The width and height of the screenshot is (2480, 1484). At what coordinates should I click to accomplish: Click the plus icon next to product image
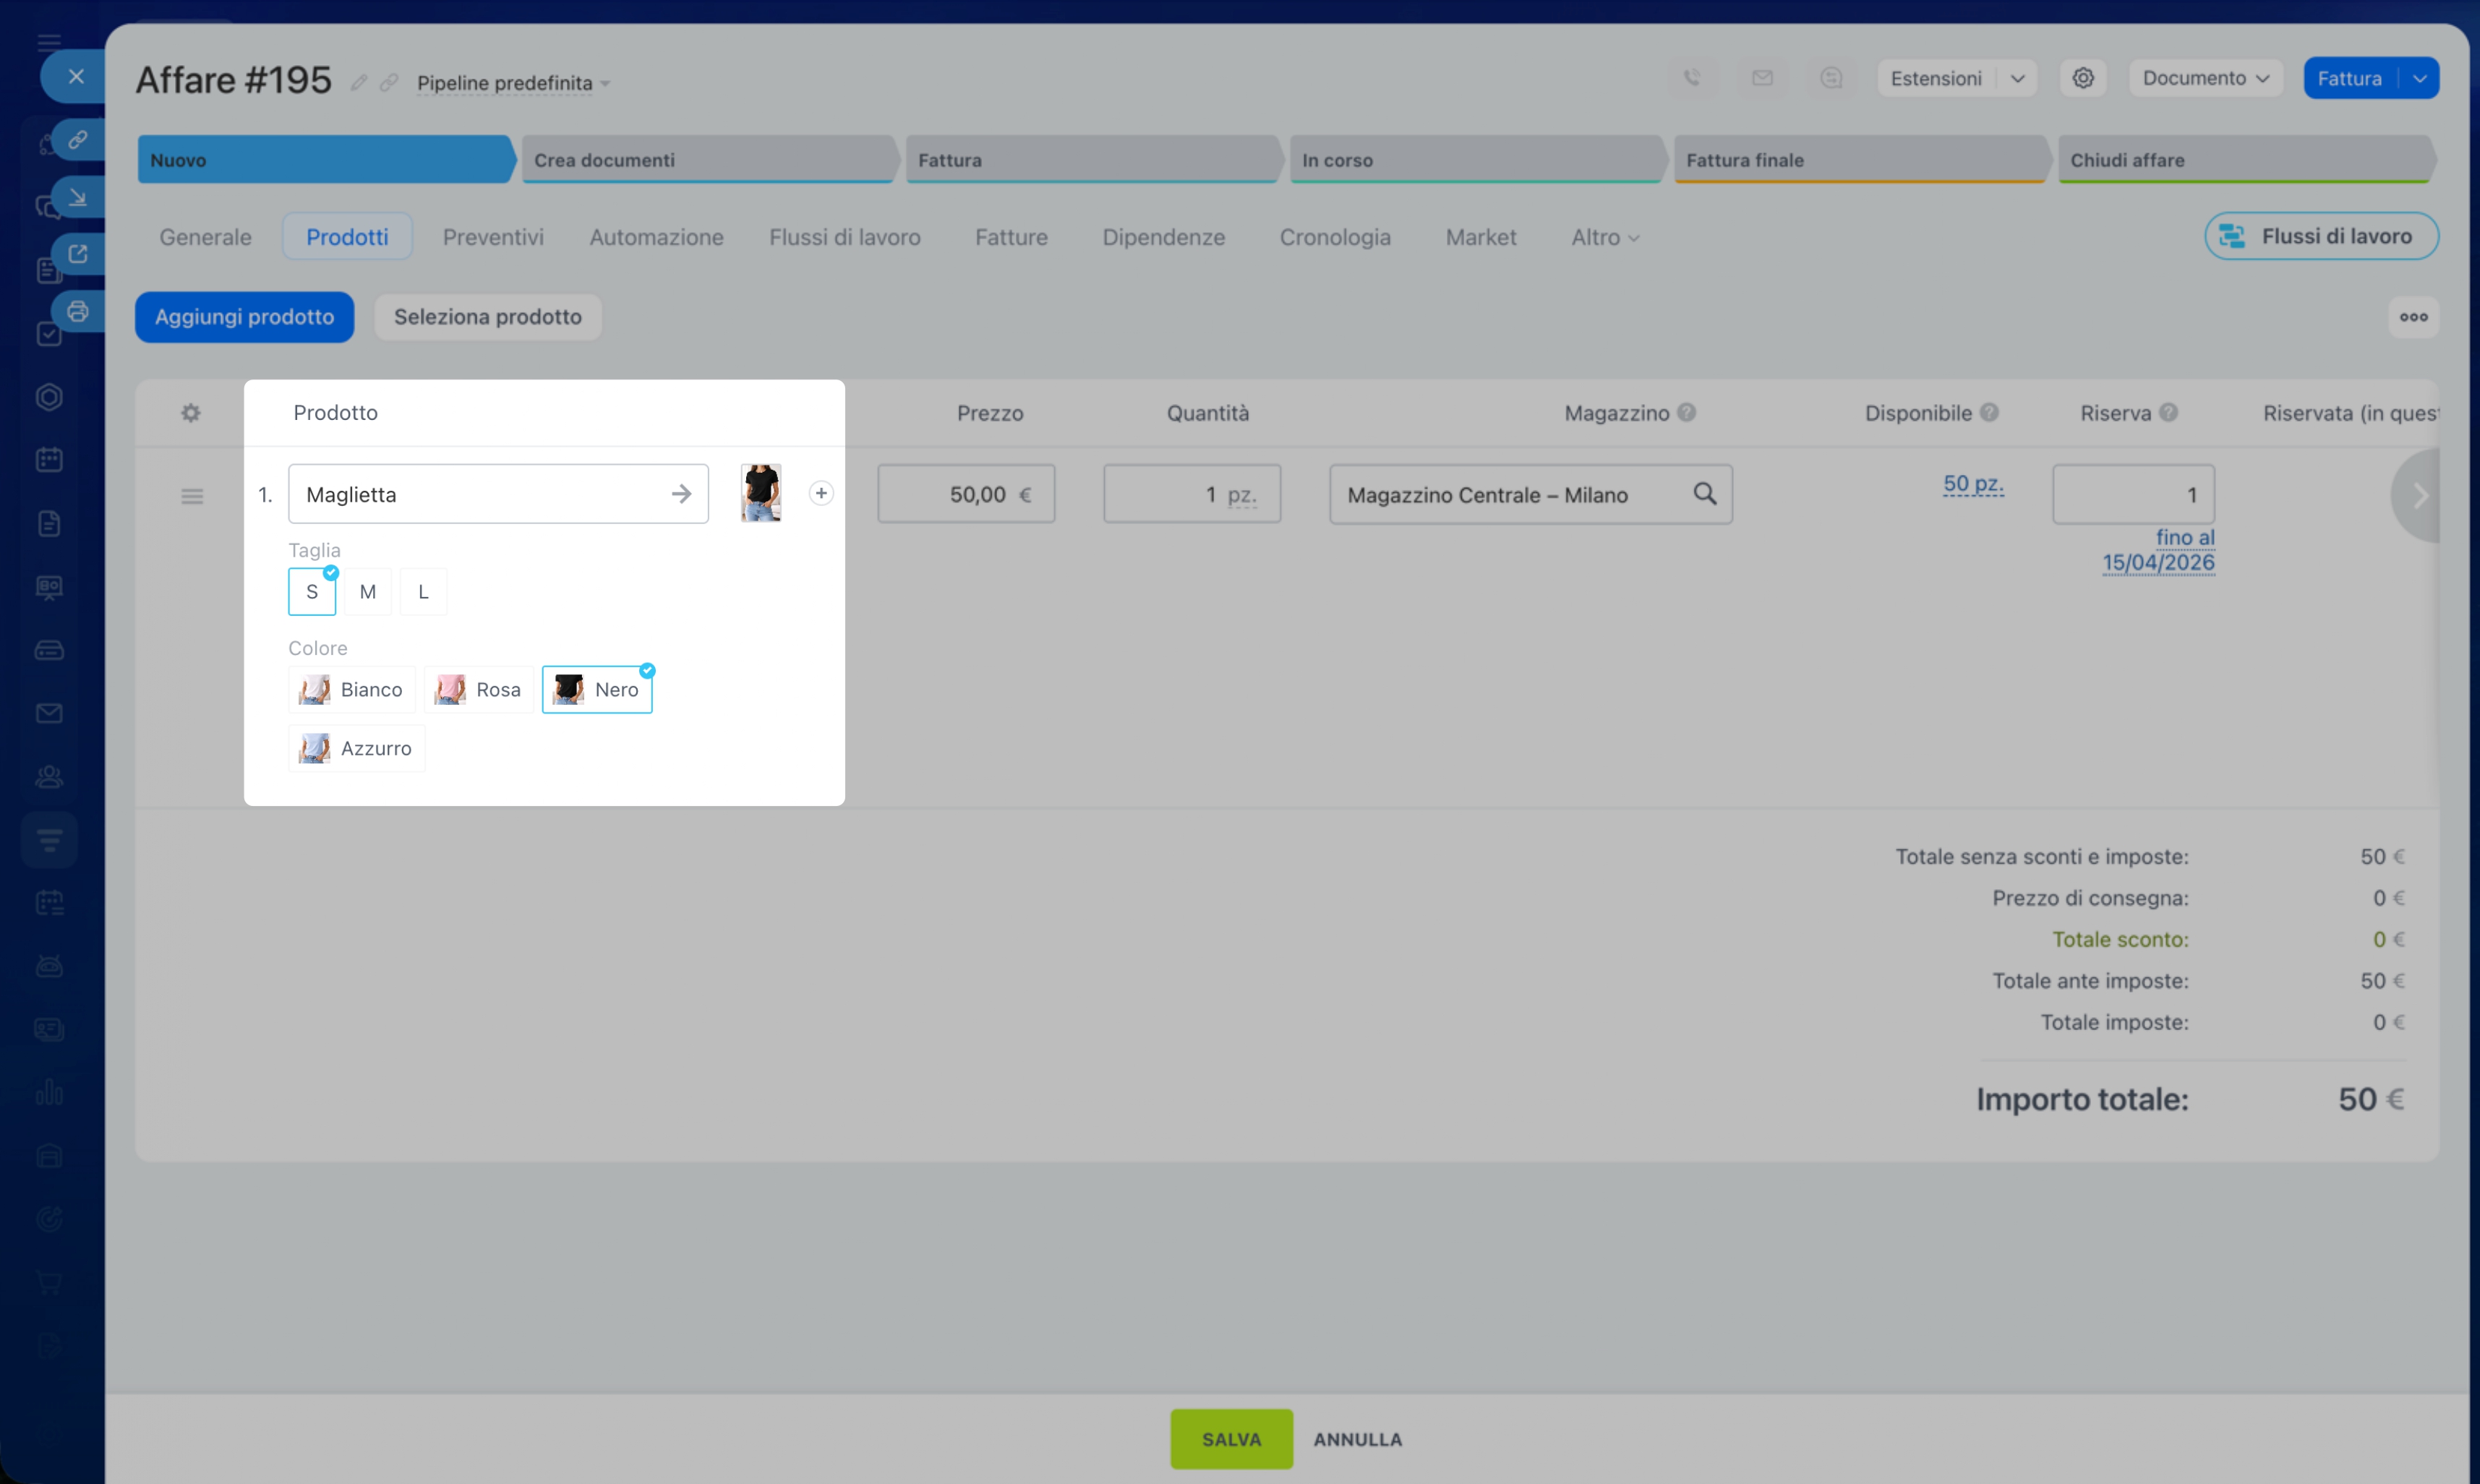coord(820,493)
